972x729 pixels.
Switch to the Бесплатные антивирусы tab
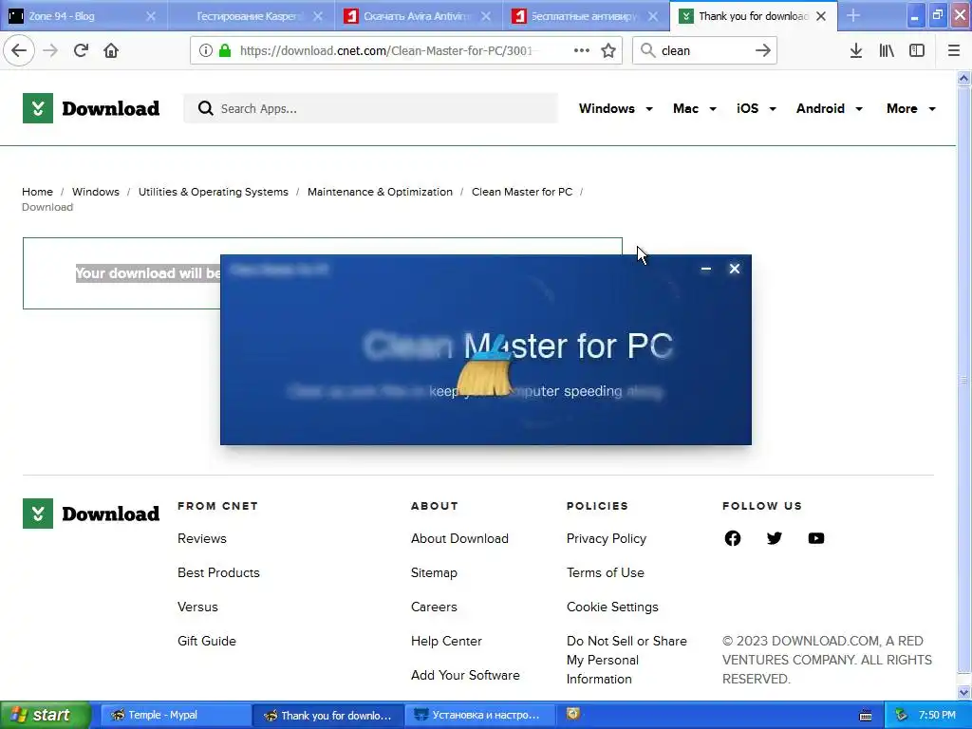tap(586, 15)
